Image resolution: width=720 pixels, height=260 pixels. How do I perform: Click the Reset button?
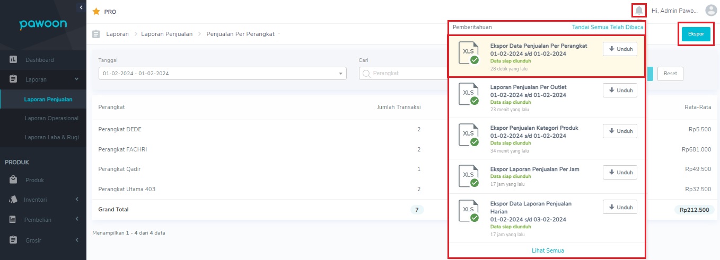tap(670, 74)
